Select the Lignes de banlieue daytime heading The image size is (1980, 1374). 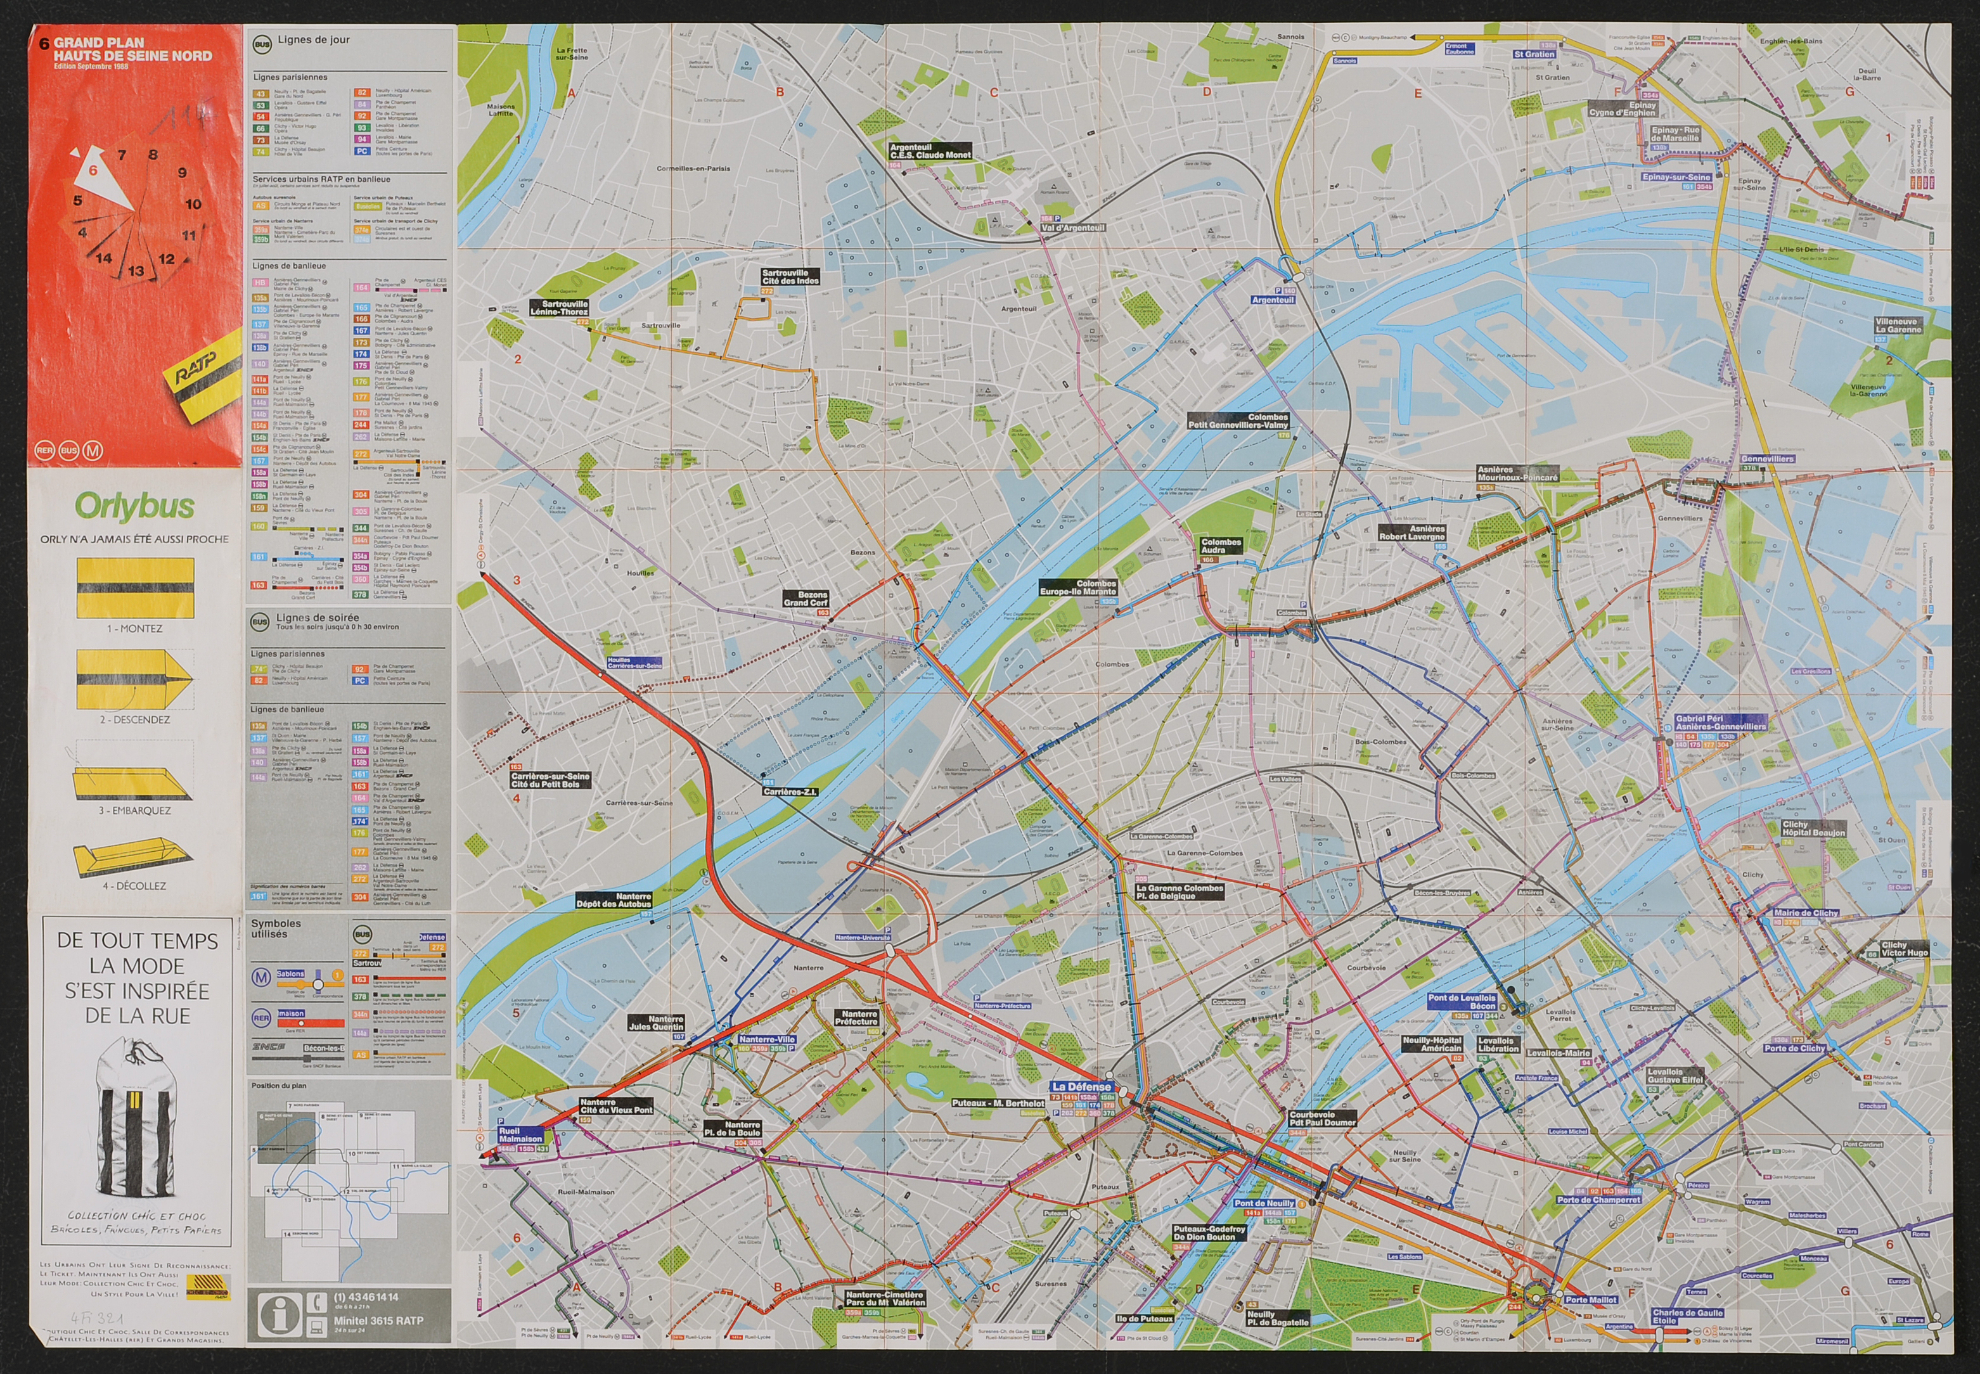point(289,266)
